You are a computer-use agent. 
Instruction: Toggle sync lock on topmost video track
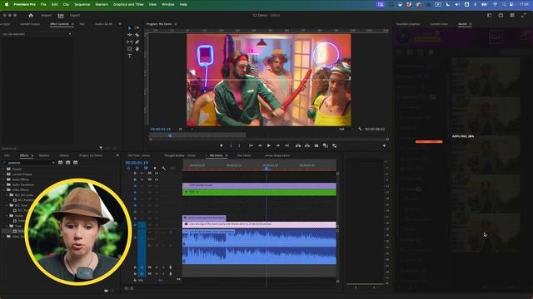pyautogui.click(x=150, y=174)
